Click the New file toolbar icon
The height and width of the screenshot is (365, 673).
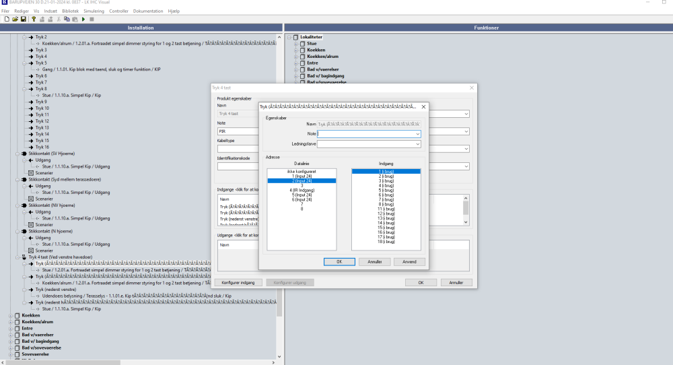[6, 19]
